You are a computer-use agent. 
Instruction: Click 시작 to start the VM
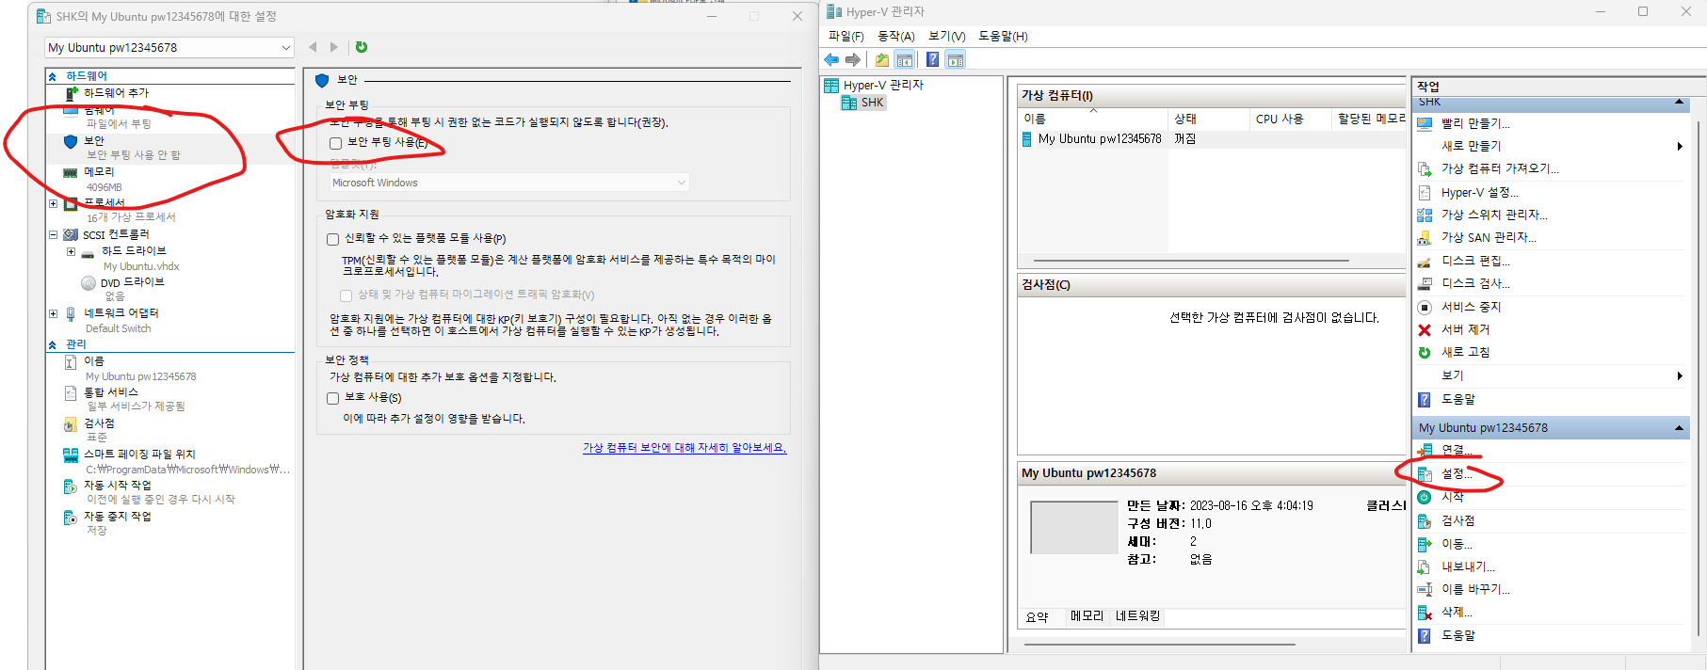(x=1453, y=497)
